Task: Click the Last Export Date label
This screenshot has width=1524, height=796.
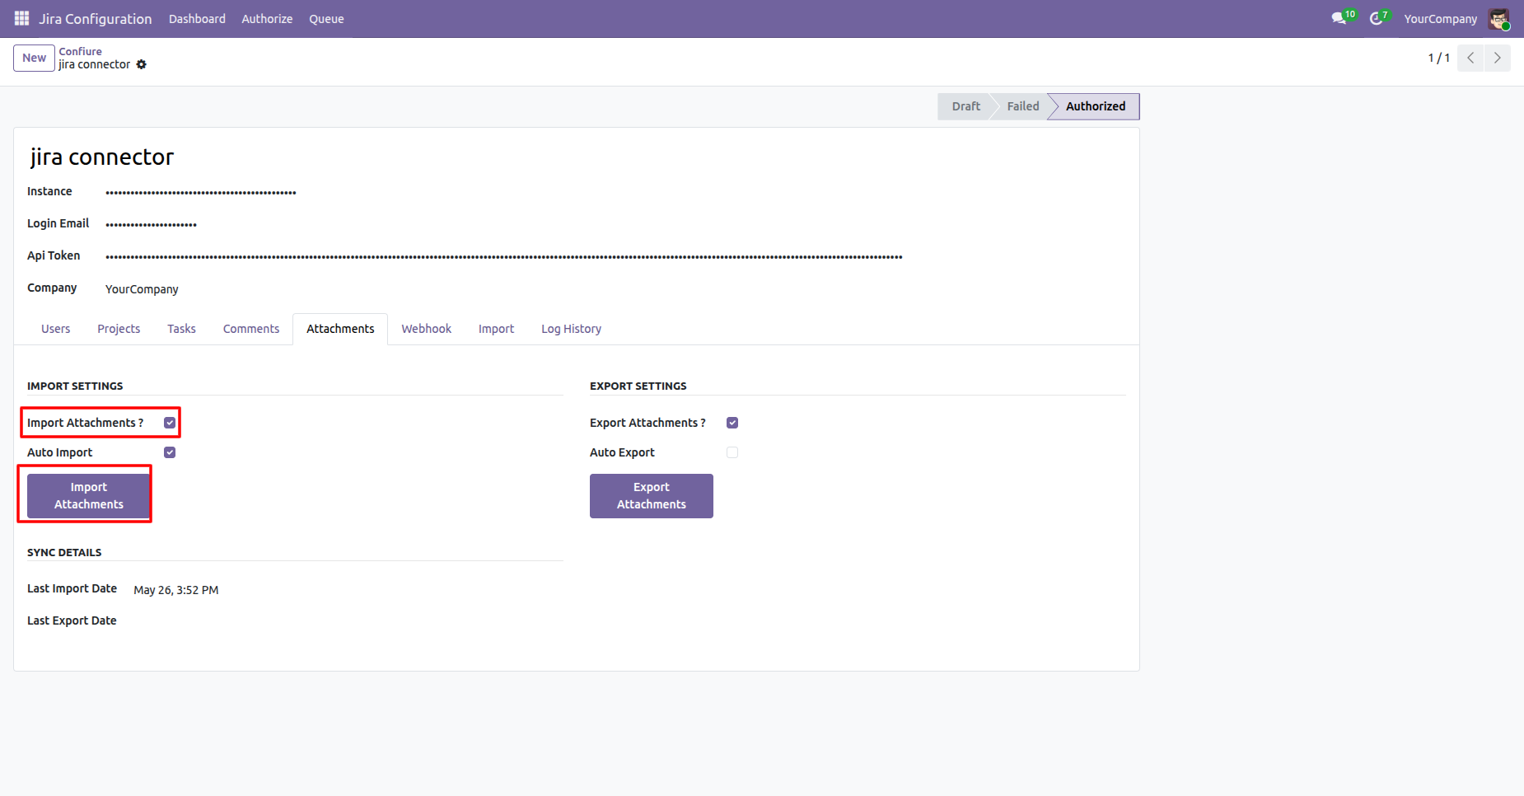Action: tap(72, 620)
